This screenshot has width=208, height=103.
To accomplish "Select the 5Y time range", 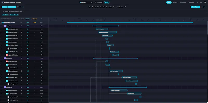I will point(101,7).
